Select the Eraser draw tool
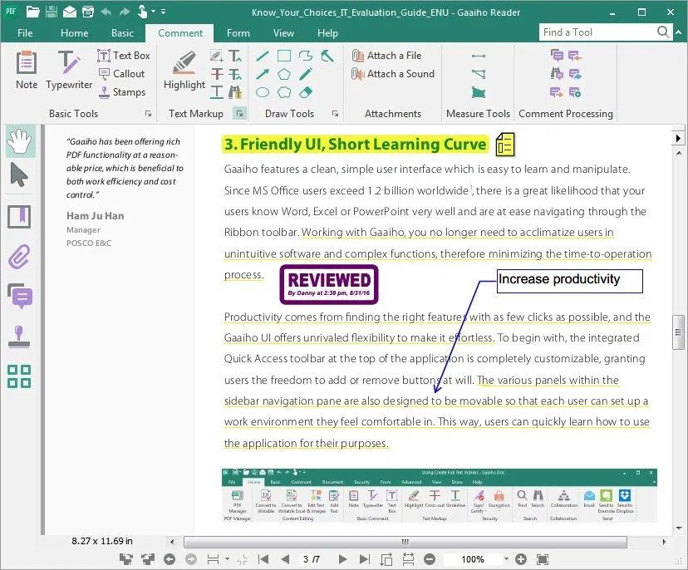The width and height of the screenshot is (688, 570). point(305,91)
